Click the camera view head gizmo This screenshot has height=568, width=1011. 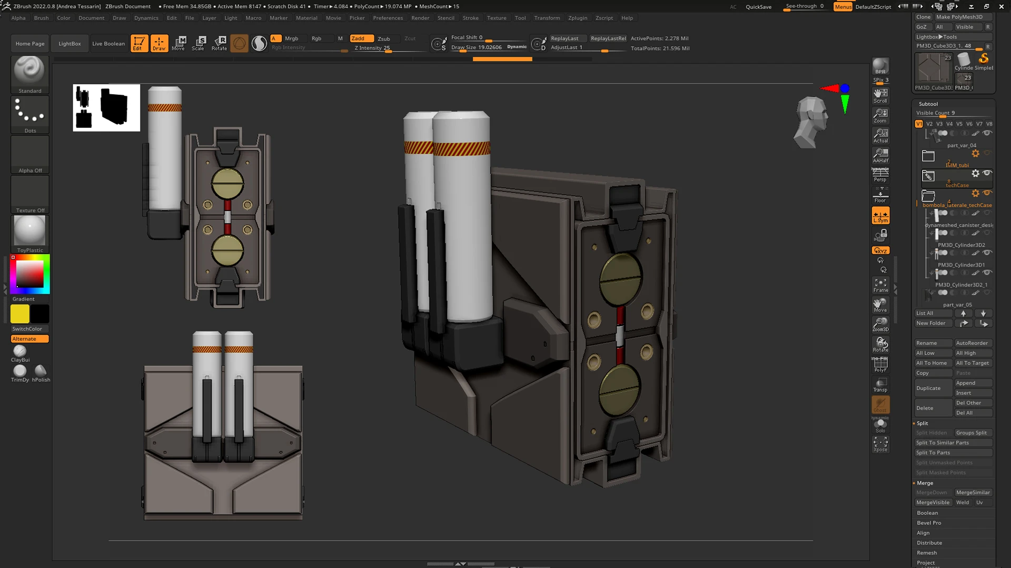coord(811,121)
